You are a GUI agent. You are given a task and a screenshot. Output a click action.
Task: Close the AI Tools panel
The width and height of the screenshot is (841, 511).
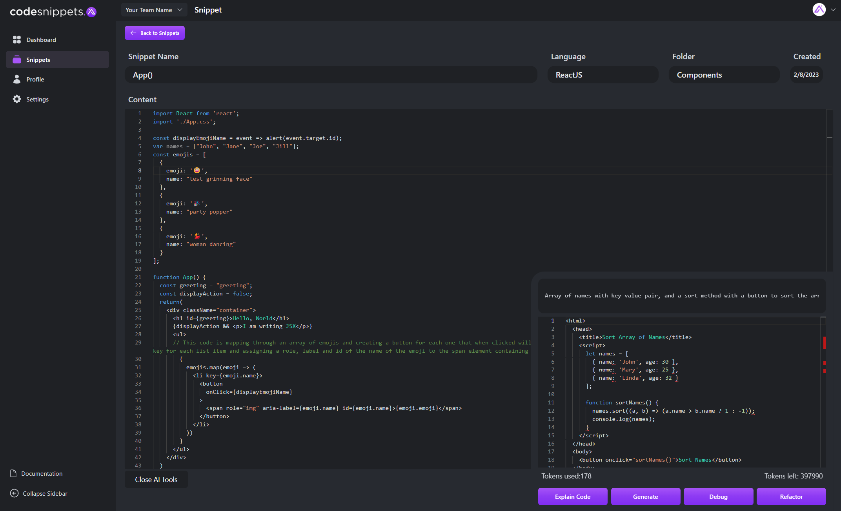(x=156, y=479)
